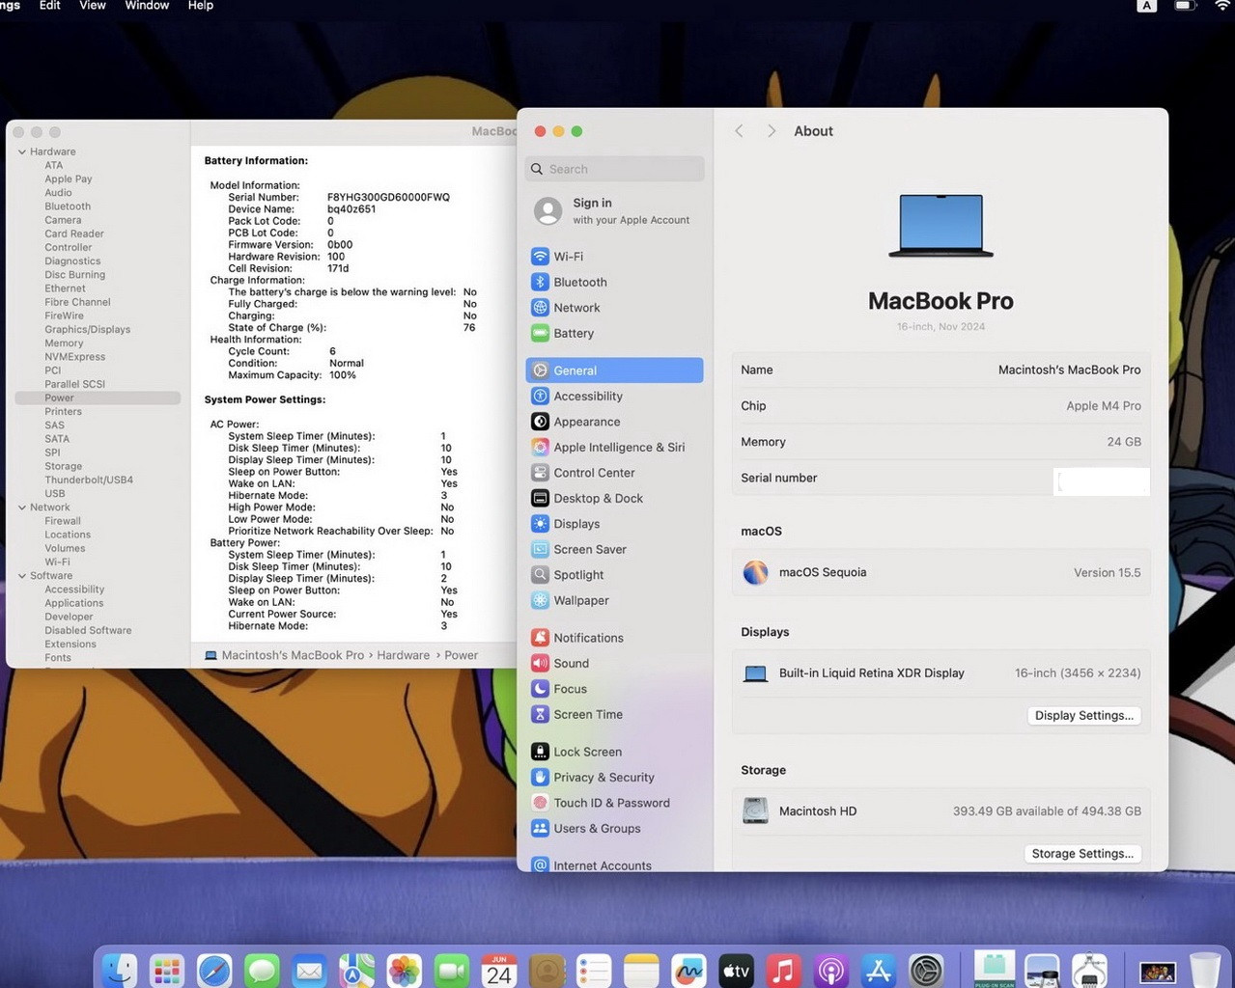This screenshot has width=1235, height=988.
Task: Select Wi-Fi under Network in System Information
Action: [57, 562]
